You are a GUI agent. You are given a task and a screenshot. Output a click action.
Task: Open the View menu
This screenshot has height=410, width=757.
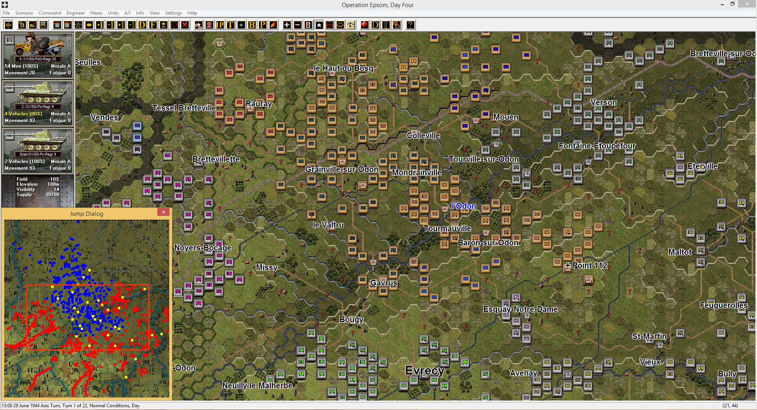tap(155, 13)
